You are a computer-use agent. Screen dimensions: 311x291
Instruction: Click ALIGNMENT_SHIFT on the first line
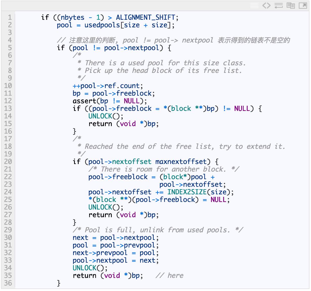[x=145, y=17]
